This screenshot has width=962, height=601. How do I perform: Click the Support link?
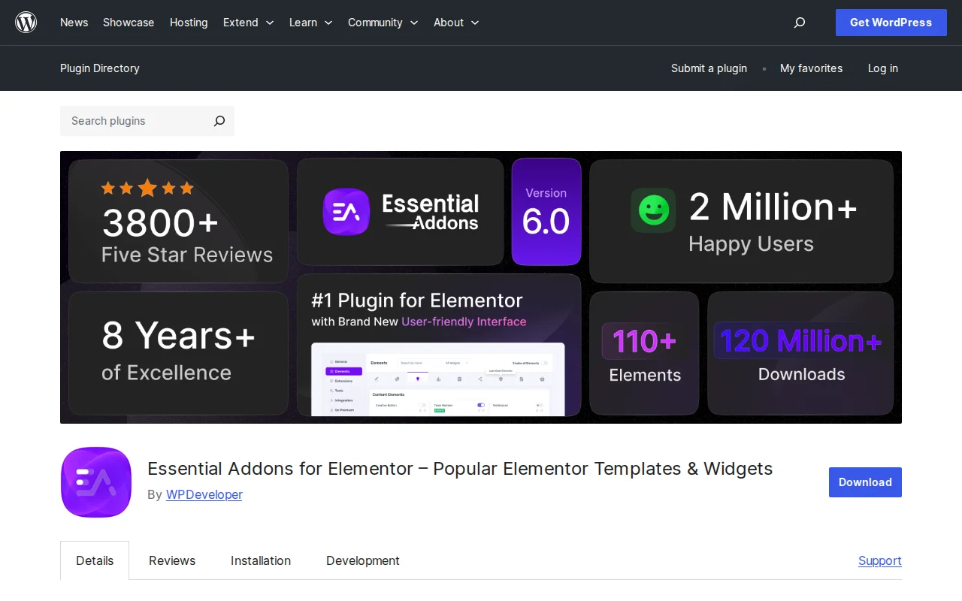pyautogui.click(x=879, y=560)
